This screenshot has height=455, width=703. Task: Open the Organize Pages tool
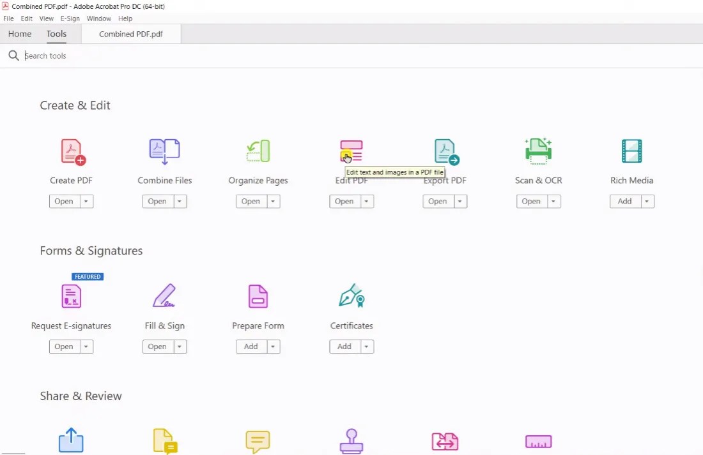[x=258, y=151]
